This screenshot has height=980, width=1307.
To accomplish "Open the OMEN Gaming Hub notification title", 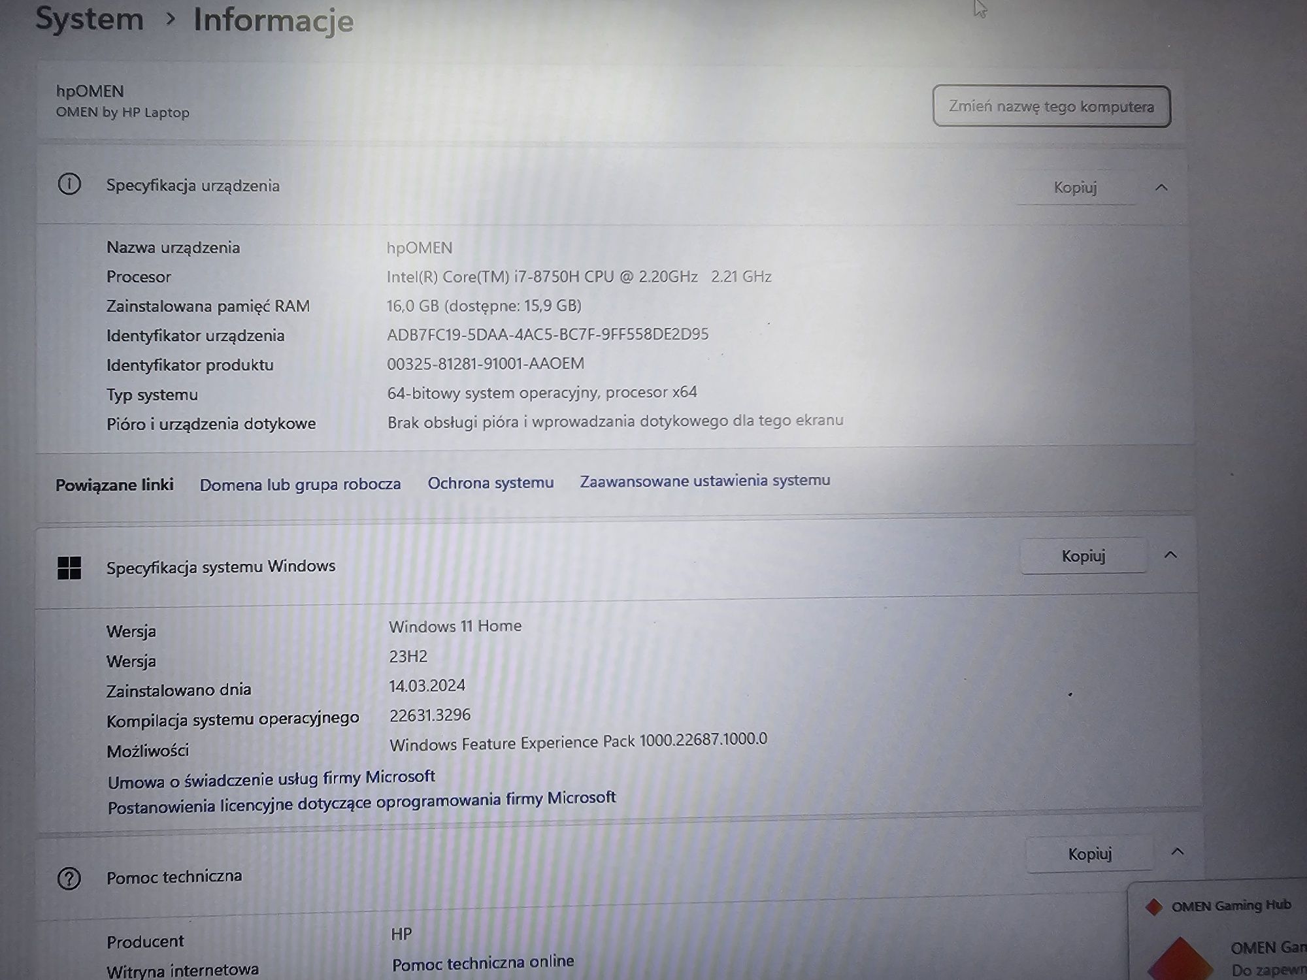I will point(1231,906).
